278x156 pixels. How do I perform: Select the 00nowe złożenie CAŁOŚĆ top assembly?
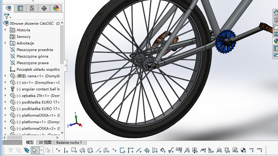tap(32, 23)
